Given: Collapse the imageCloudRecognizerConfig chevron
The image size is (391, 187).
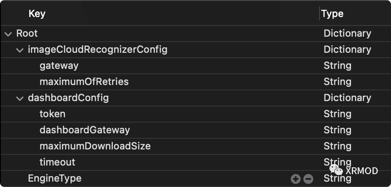Looking at the screenshot, I should [x=20, y=50].
